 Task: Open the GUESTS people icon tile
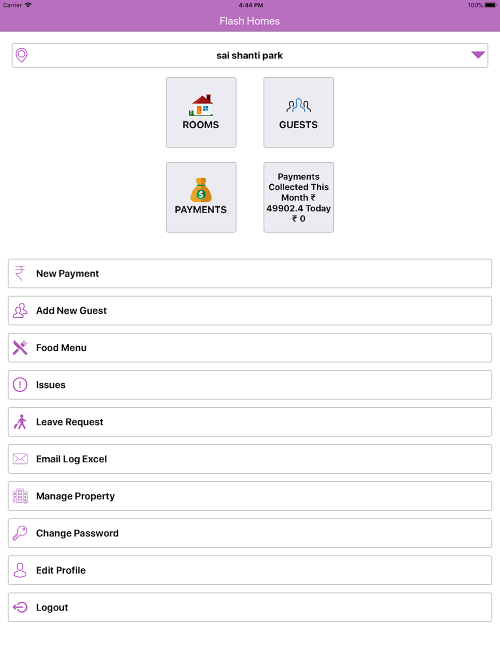tap(298, 112)
